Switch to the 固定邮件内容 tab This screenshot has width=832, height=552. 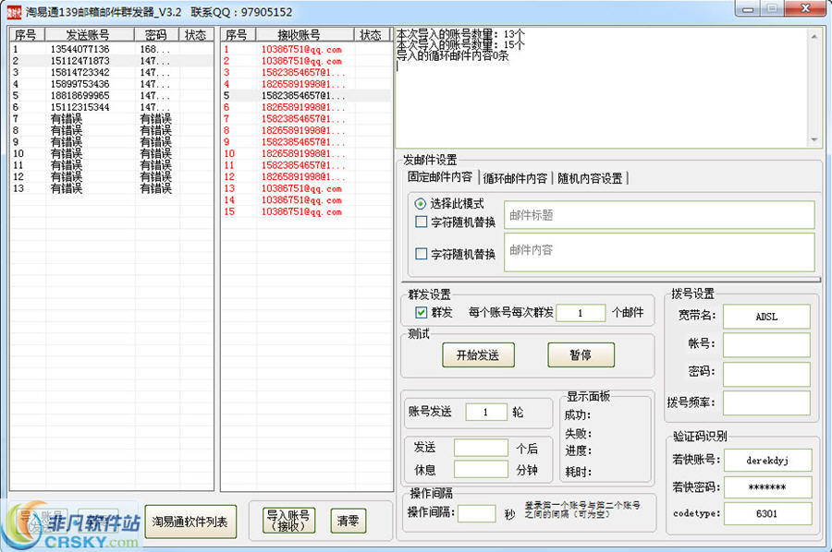click(439, 177)
